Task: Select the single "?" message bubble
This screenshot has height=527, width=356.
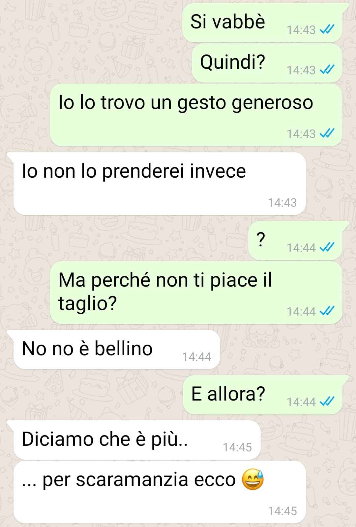Action: 296,241
